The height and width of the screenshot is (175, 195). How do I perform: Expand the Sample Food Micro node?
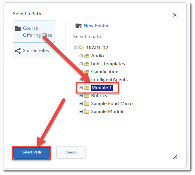pos(81,104)
